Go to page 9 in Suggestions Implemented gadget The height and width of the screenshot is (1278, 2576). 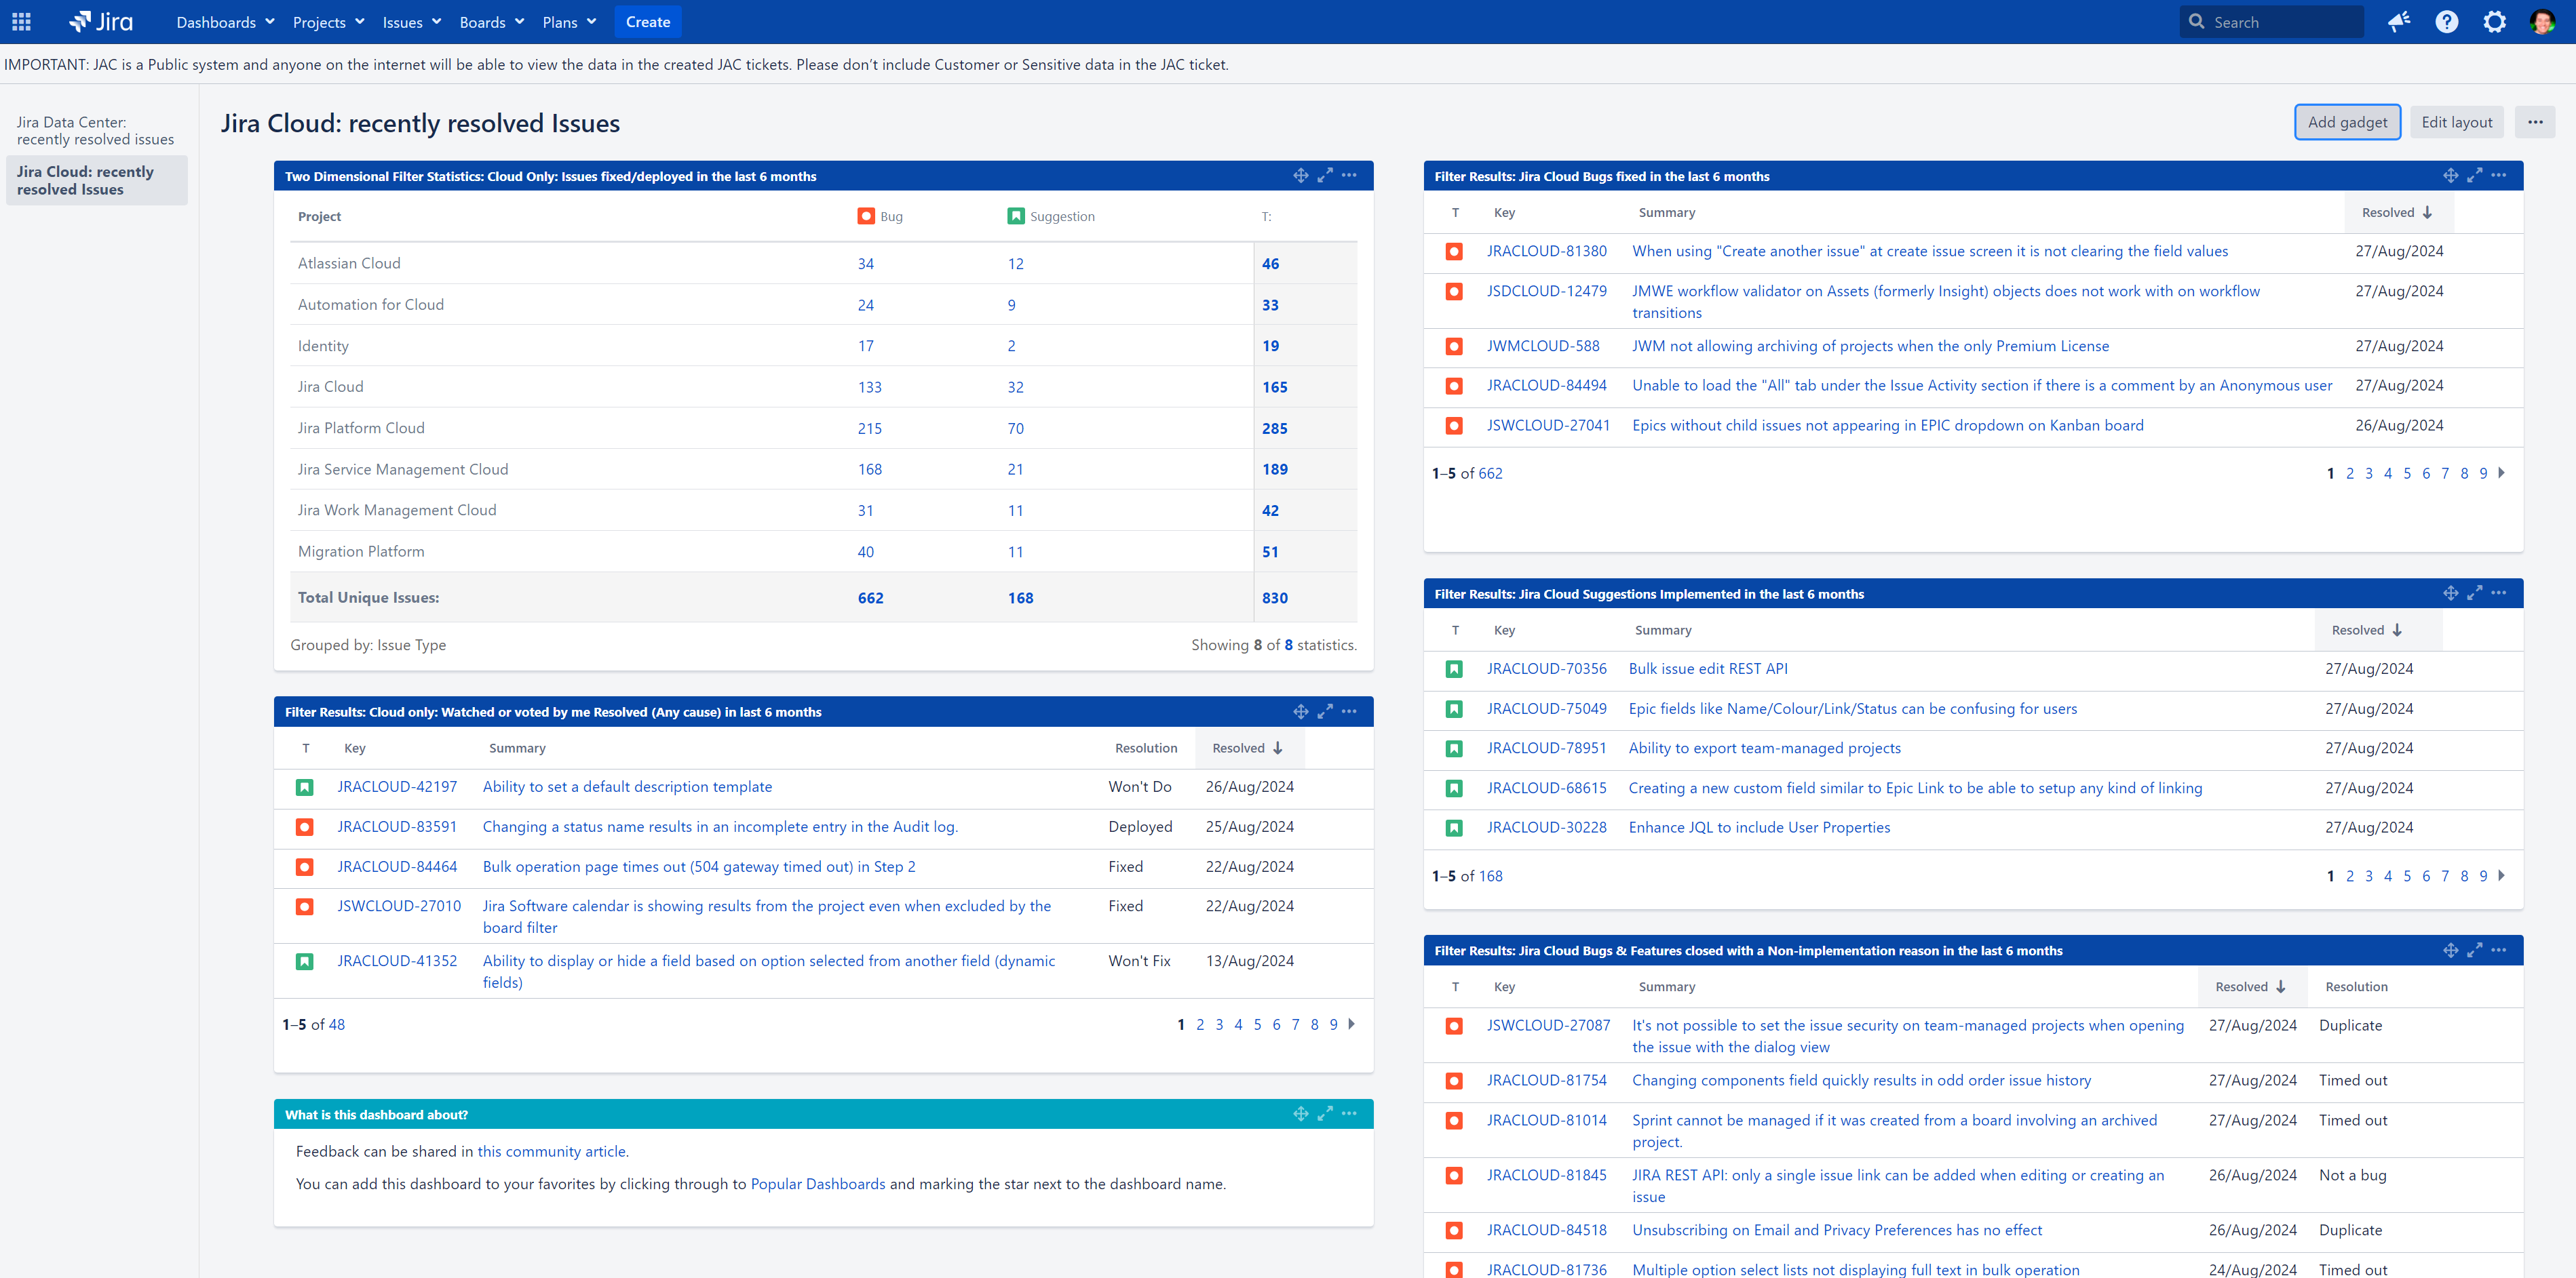tap(2483, 877)
